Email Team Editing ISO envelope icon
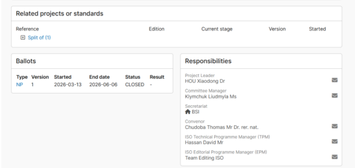 click(x=335, y=157)
